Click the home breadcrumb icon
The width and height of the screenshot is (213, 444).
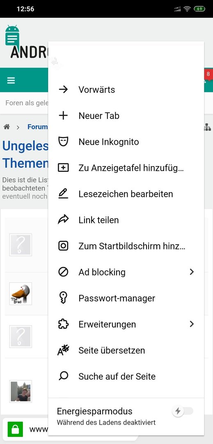[x=7, y=127]
